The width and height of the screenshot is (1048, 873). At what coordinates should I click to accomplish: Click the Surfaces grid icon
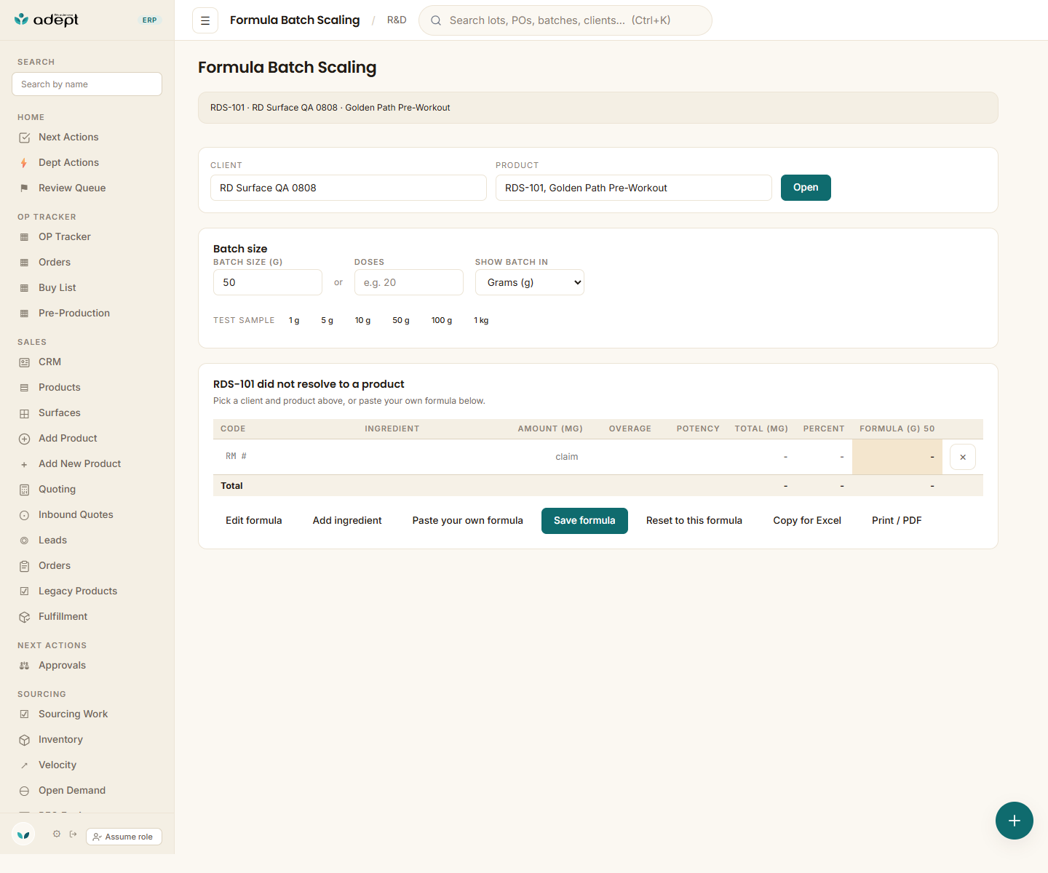click(x=24, y=413)
